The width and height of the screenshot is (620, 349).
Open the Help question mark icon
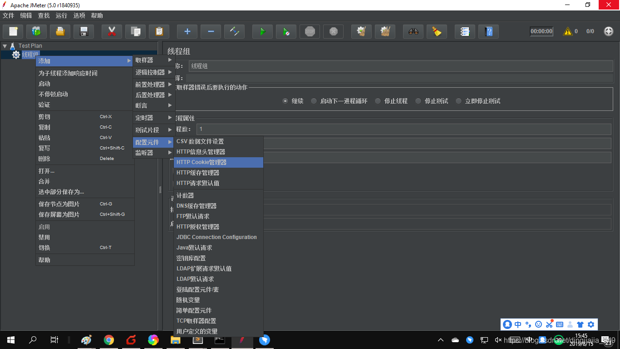tap(488, 31)
